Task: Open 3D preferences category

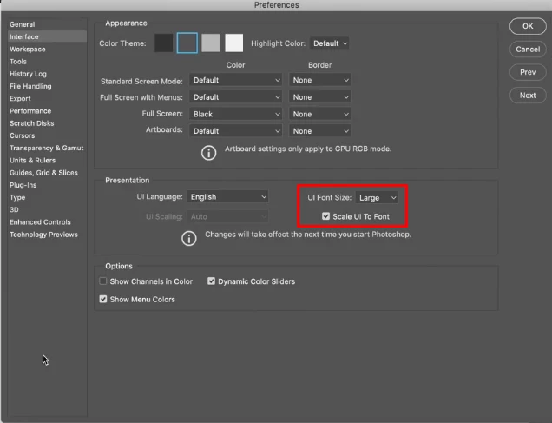Action: [x=47, y=209]
